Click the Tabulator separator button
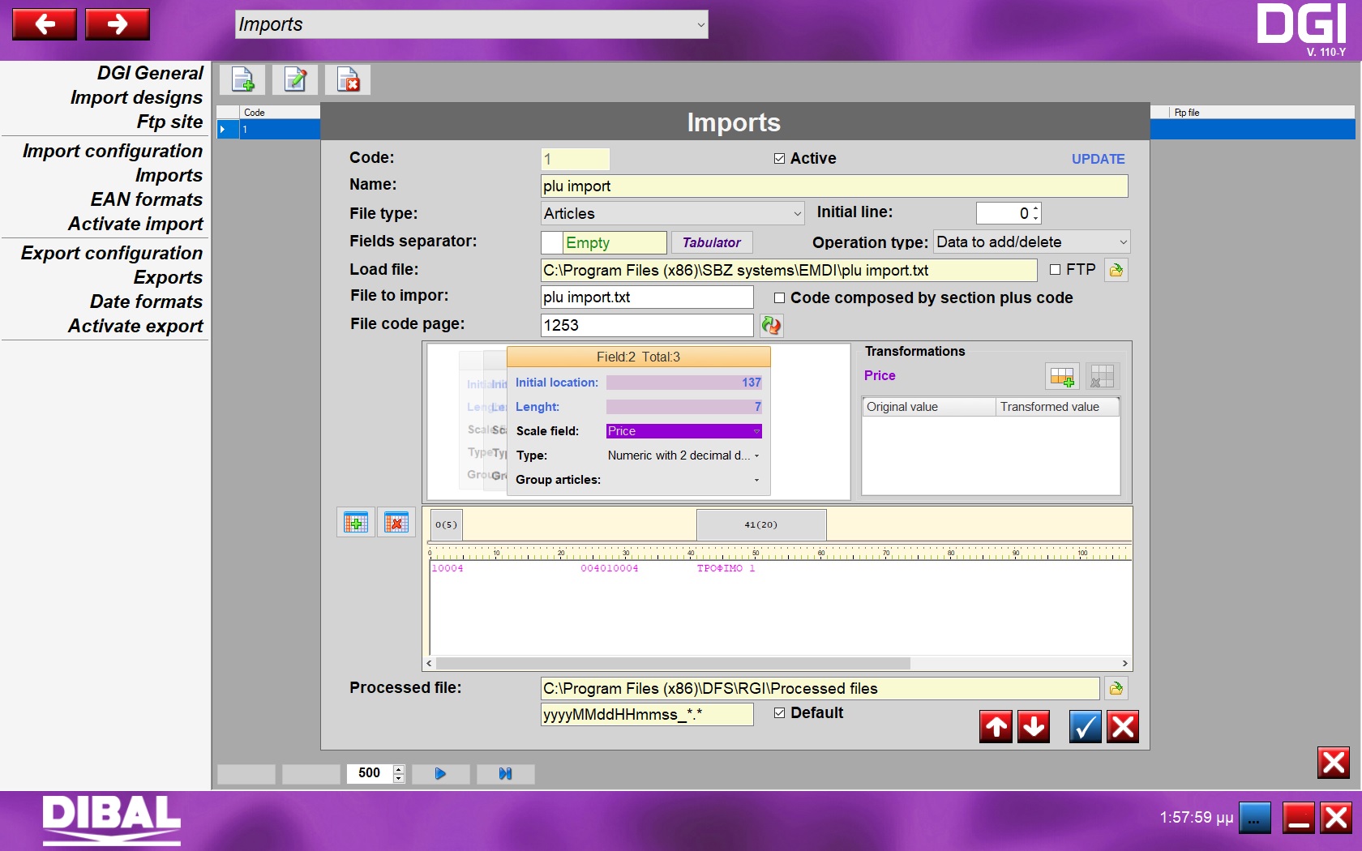 (x=712, y=242)
